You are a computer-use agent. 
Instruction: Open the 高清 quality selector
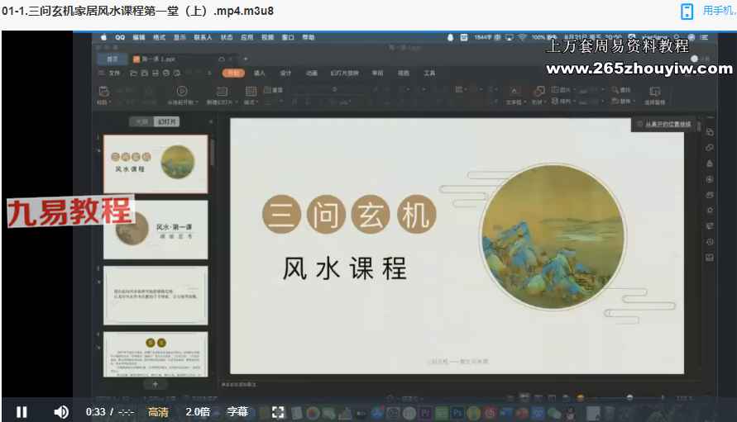(158, 412)
